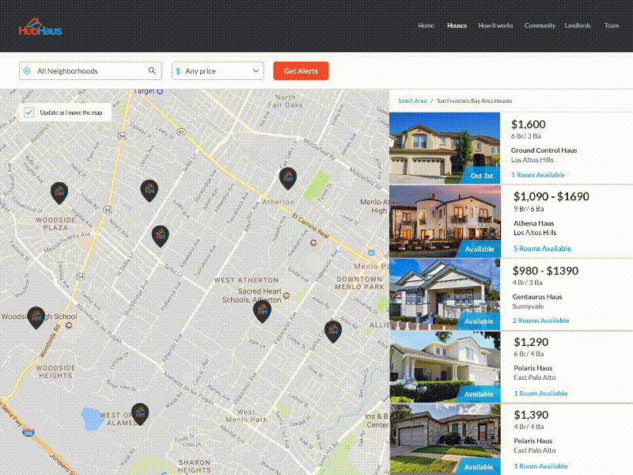This screenshot has width=633, height=475.
Task: Click the $980 - $1390 price text
Action: (x=545, y=271)
